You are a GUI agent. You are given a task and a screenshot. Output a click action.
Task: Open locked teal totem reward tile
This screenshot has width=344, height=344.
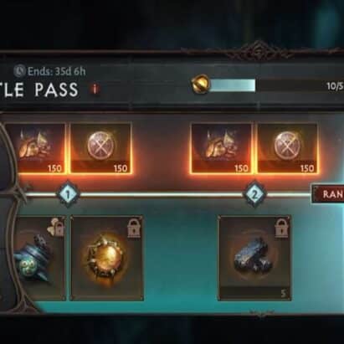(x=37, y=258)
